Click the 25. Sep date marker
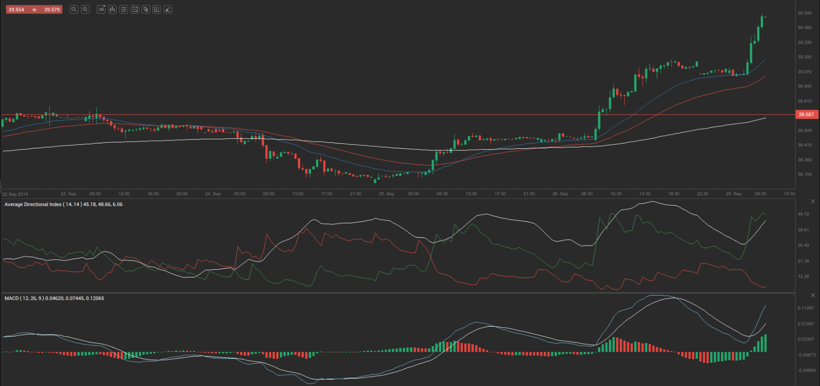The width and height of the screenshot is (820, 386). click(x=386, y=194)
